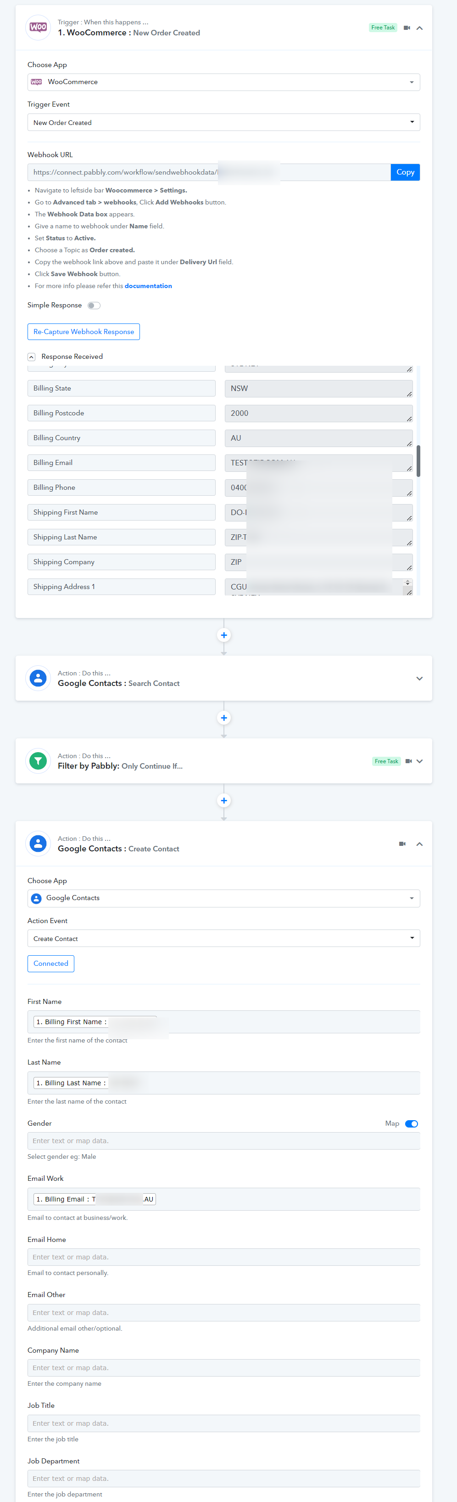Click the Job Department input field

[223, 1479]
